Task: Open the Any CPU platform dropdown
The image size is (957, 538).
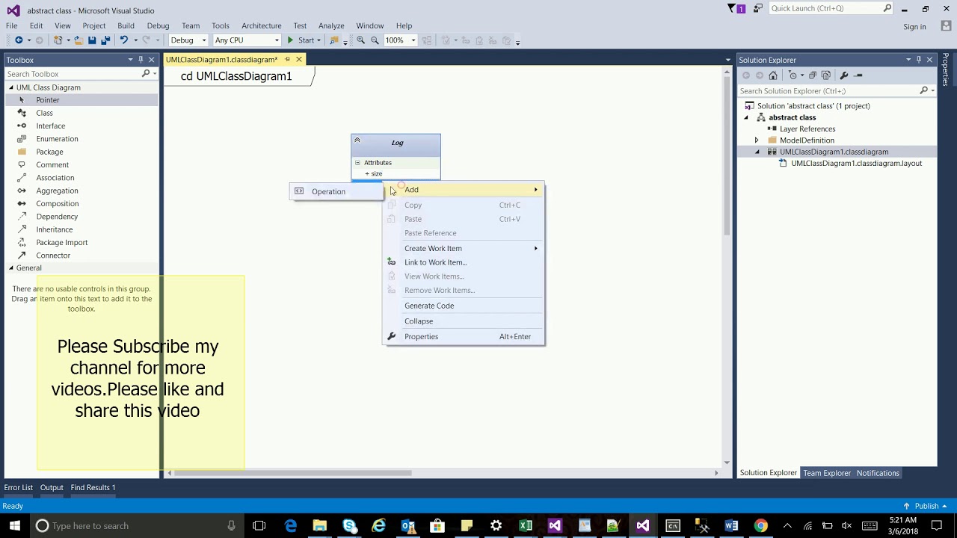Action: (x=247, y=40)
